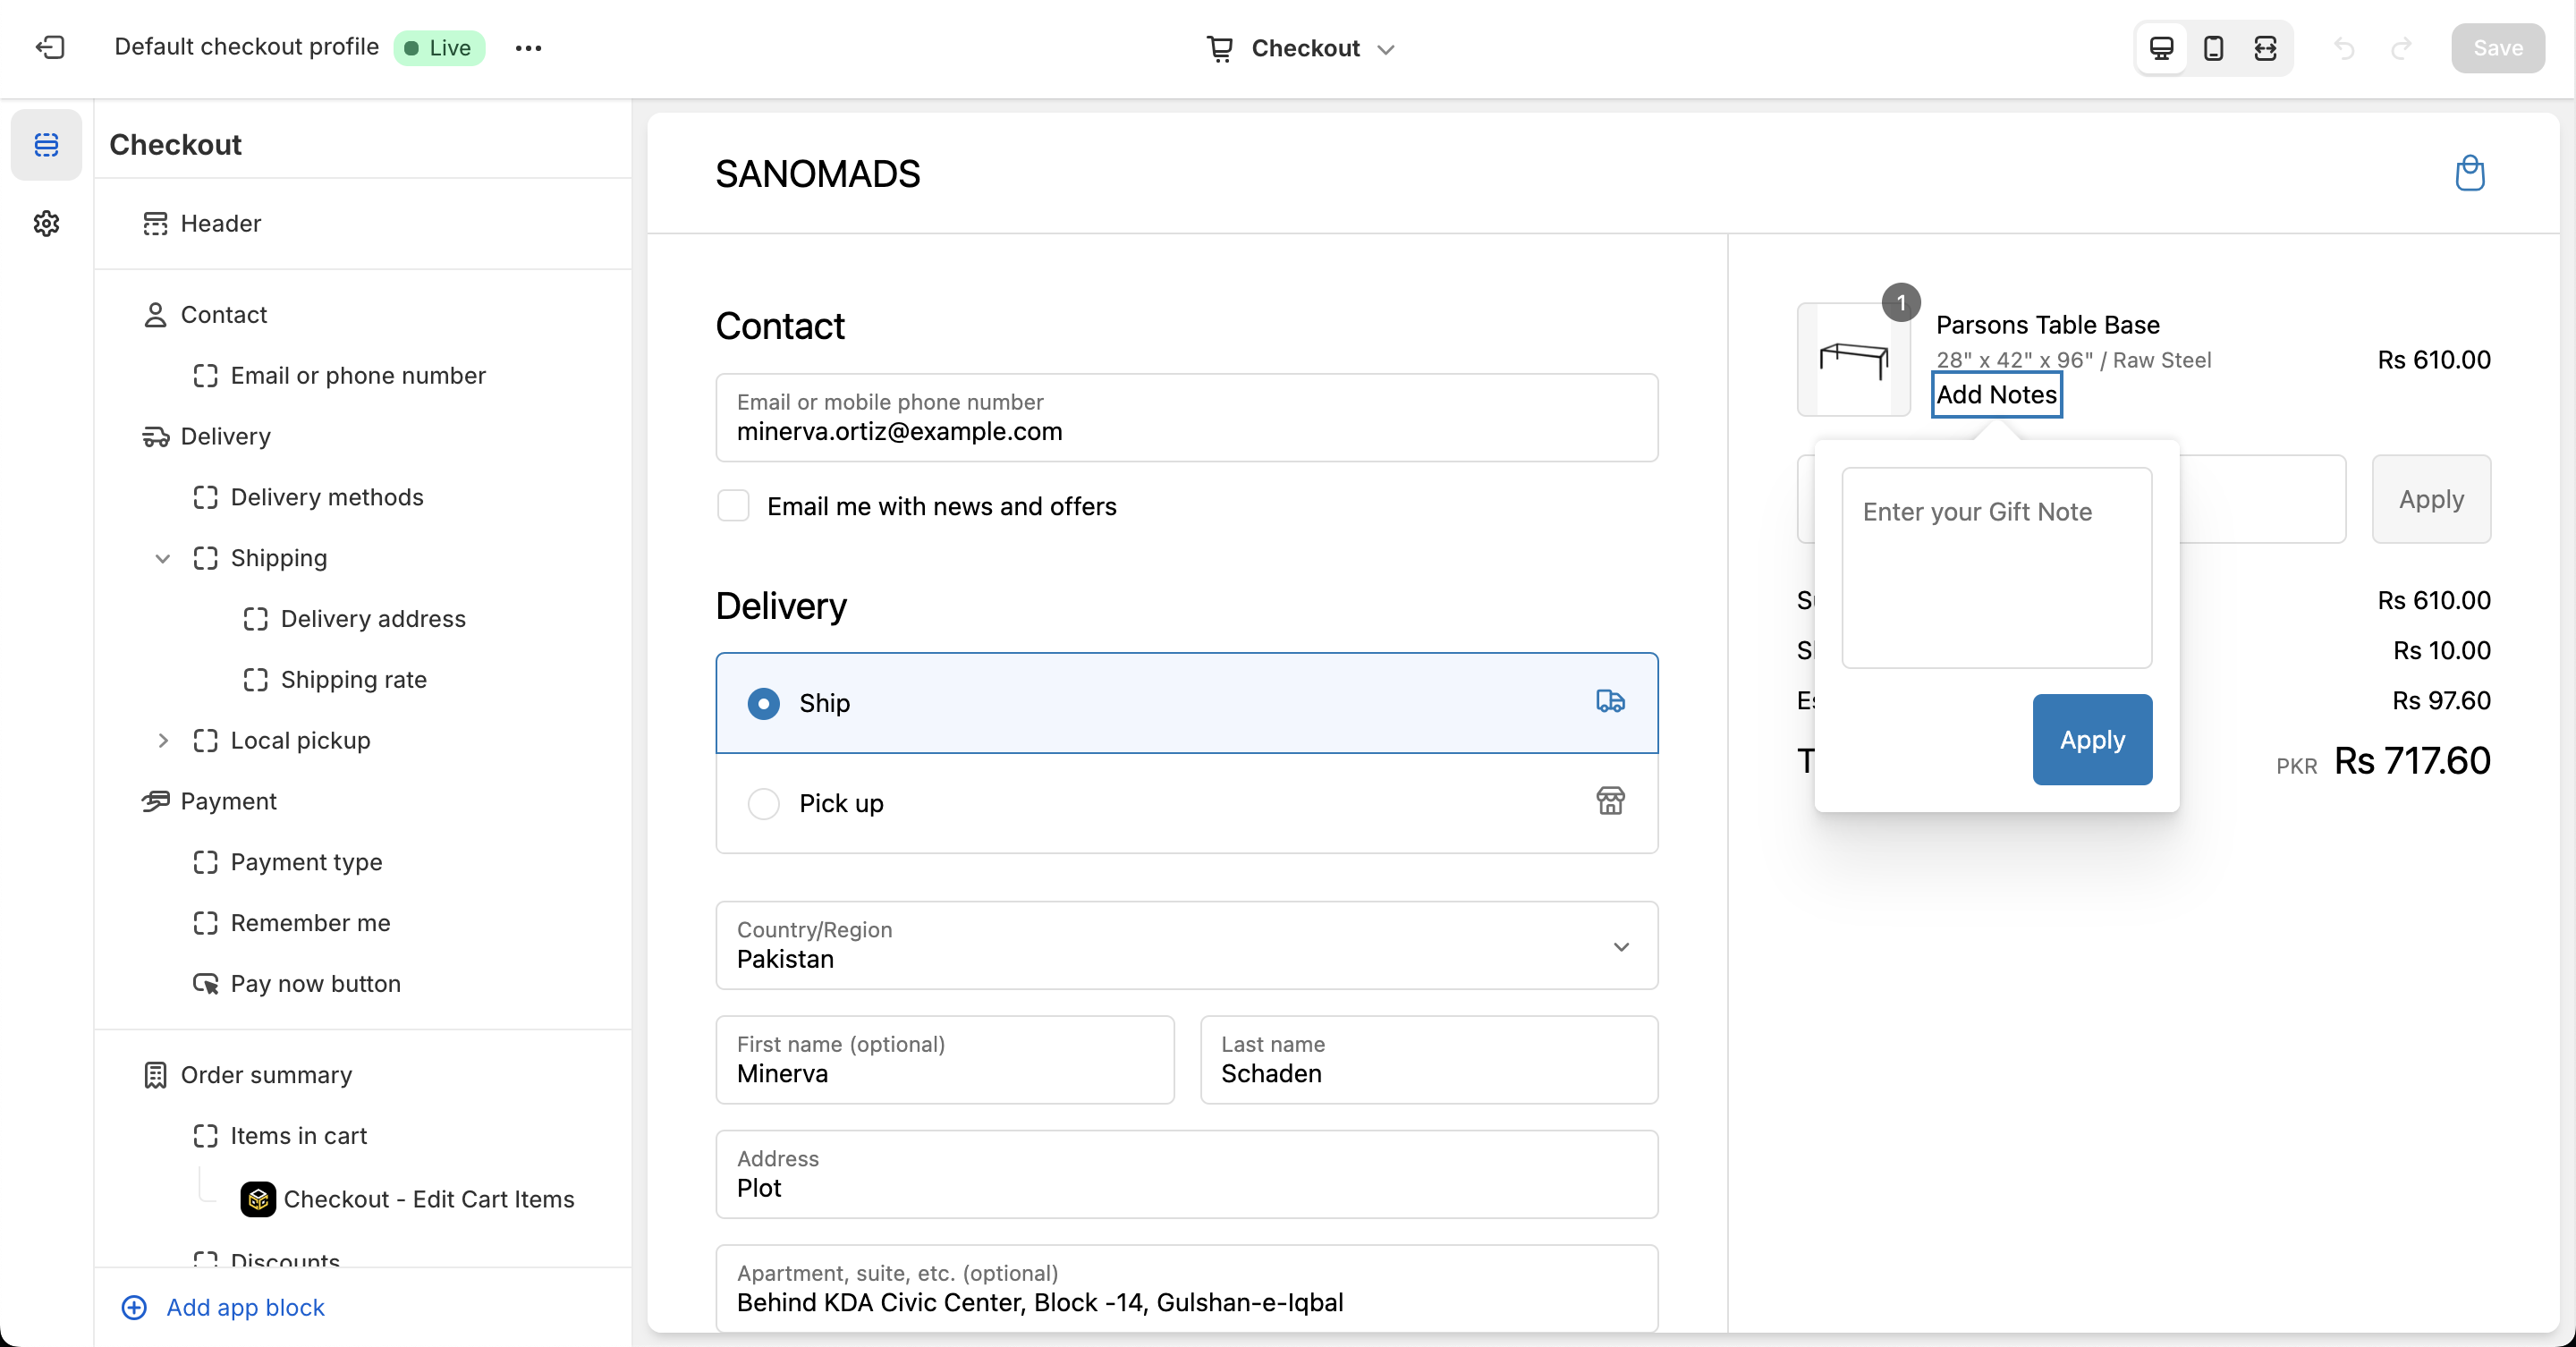Click the Add Notes link
Viewport: 2576px width, 1347px height.
(x=1996, y=395)
